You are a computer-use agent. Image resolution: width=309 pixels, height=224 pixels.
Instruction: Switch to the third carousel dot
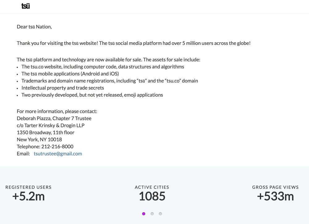pyautogui.click(x=160, y=214)
